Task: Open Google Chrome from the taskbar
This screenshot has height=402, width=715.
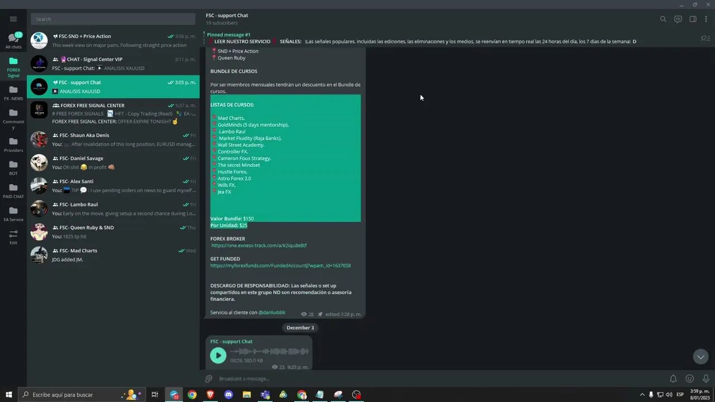Action: 192,395
